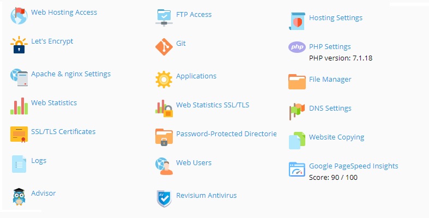This screenshot has width=429, height=218.
Task: Open the Applications gear icon
Action: (164, 80)
